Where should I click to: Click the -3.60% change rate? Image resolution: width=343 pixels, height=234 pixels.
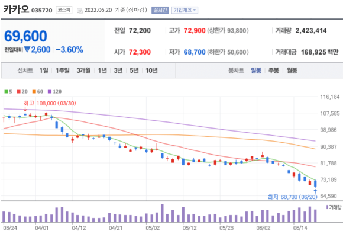[x=69, y=50]
